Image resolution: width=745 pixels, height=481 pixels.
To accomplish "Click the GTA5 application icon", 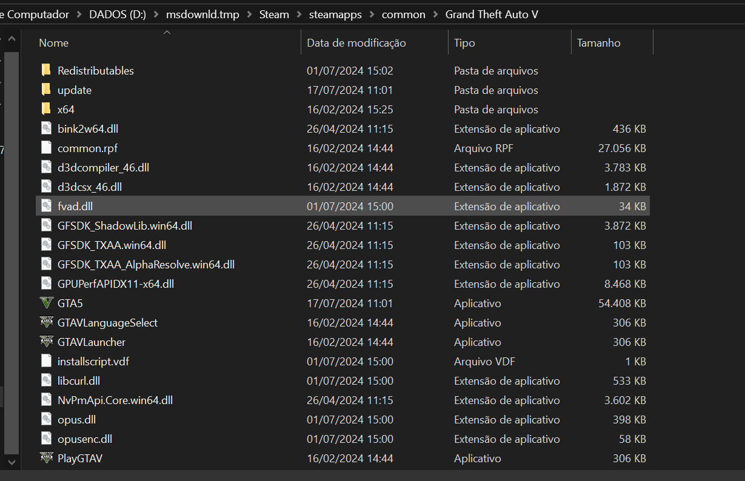I will 47,303.
